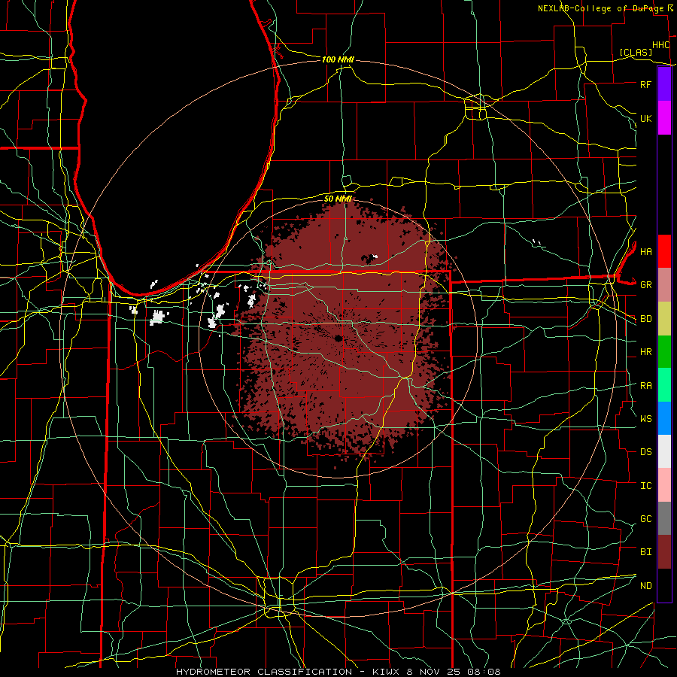
Task: Click the IC legend label
Action: pos(645,486)
